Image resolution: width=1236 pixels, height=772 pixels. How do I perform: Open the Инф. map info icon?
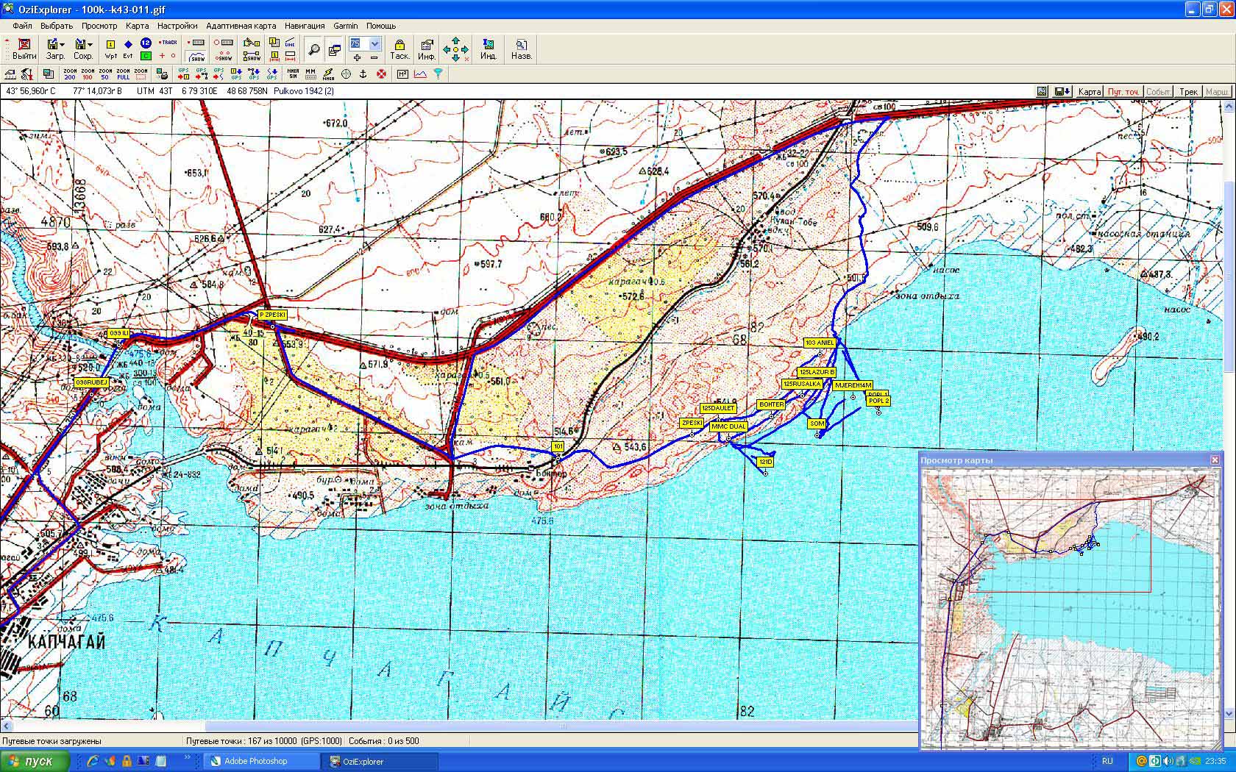(427, 49)
